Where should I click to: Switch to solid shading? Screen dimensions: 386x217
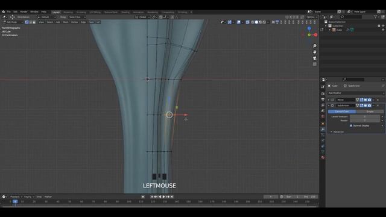pos(256,22)
